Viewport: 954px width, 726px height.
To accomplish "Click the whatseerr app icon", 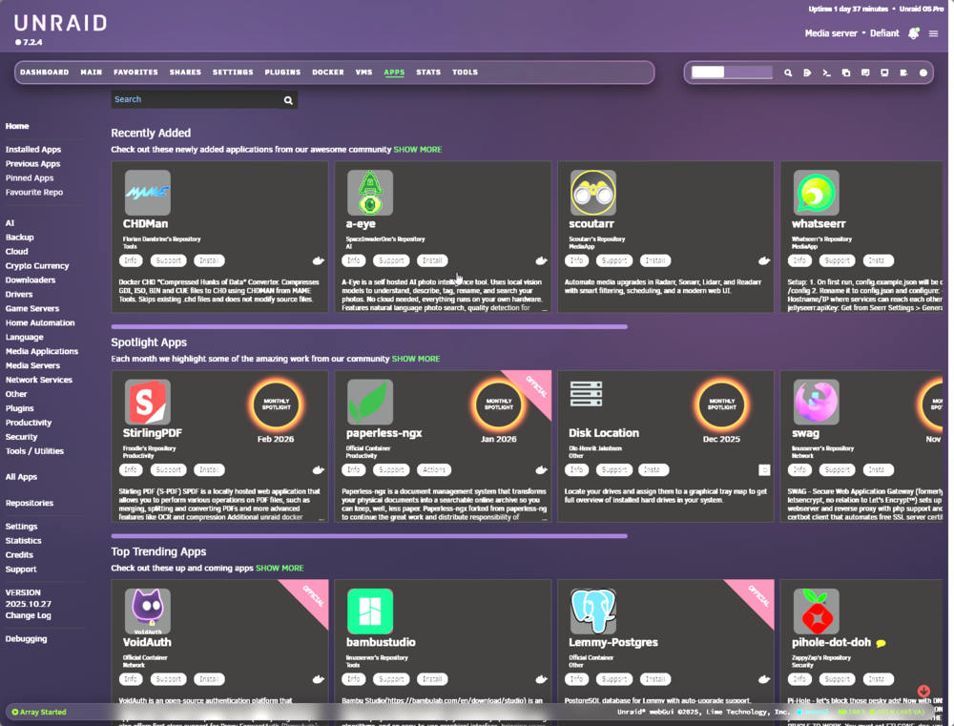I will click(816, 193).
